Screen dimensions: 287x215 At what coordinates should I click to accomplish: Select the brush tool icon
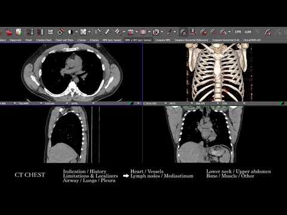(x=169, y=32)
